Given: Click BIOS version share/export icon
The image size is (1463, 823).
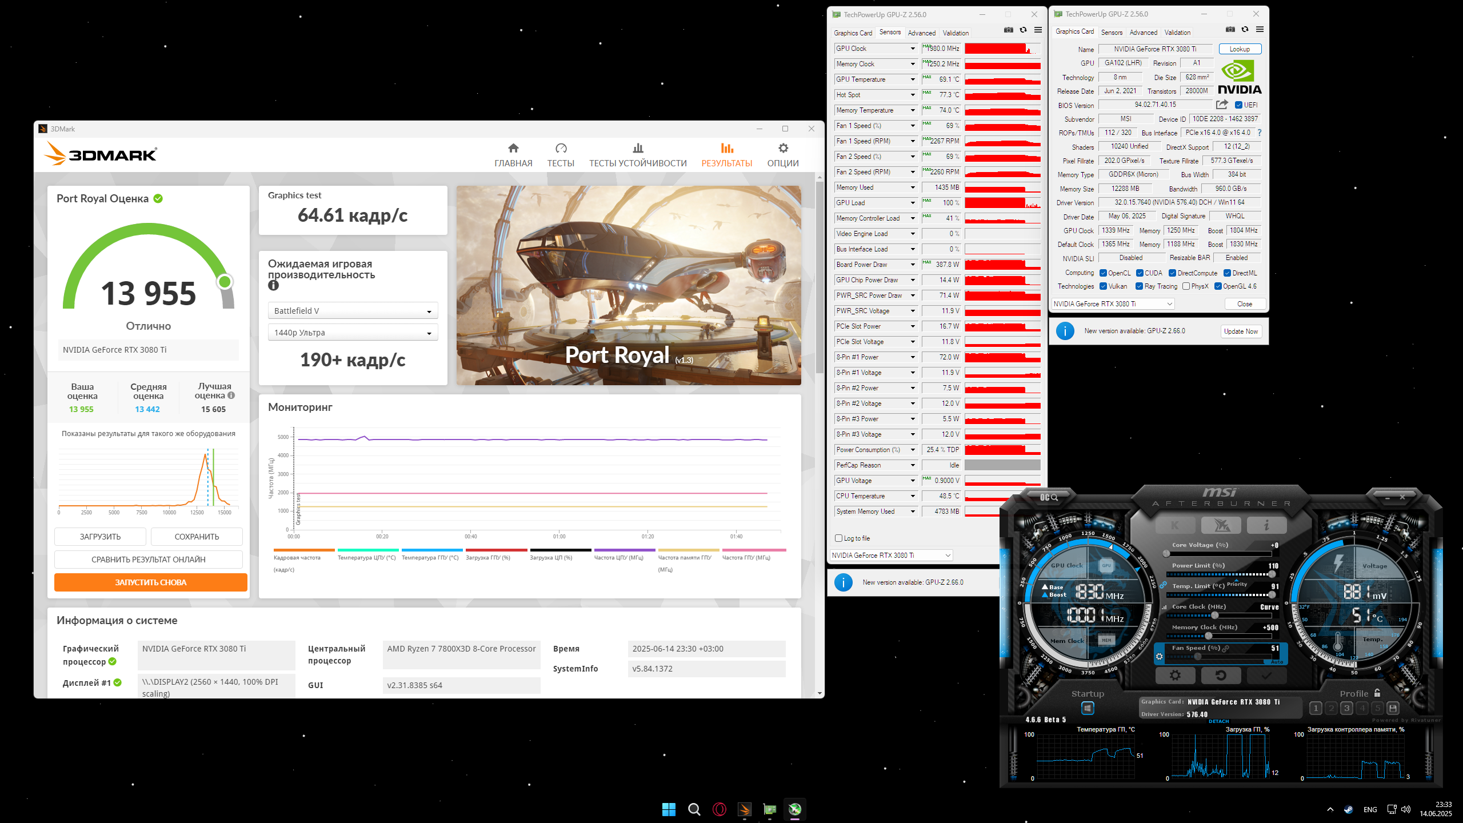Looking at the screenshot, I should (1222, 105).
